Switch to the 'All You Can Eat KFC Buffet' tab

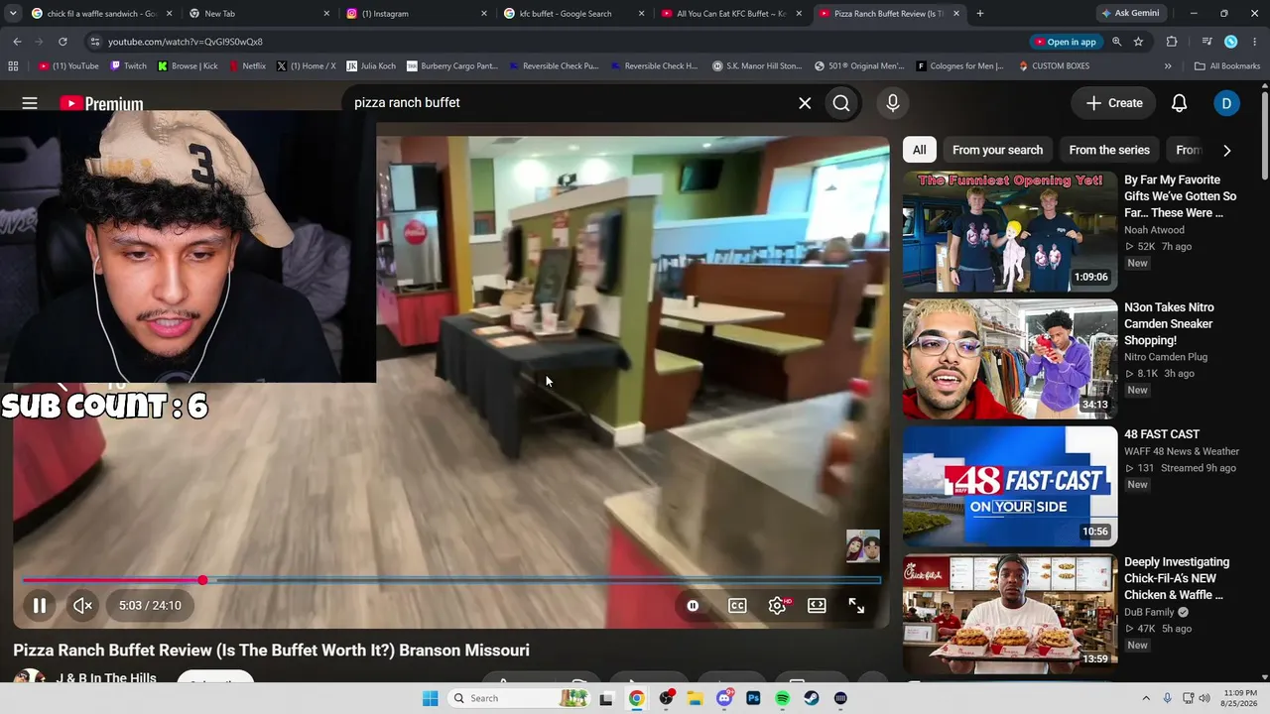pos(731,14)
